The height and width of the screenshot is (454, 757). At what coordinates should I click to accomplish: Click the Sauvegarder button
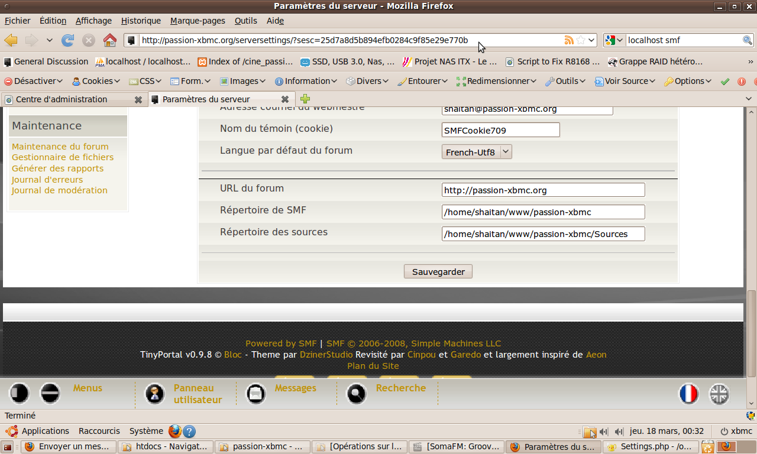(438, 272)
